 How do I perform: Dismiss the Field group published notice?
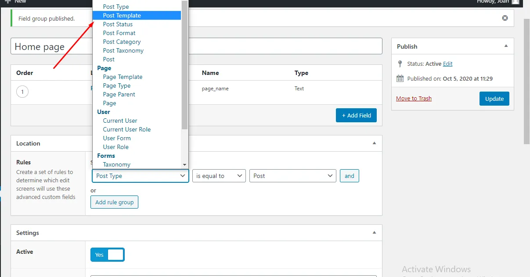tap(505, 18)
